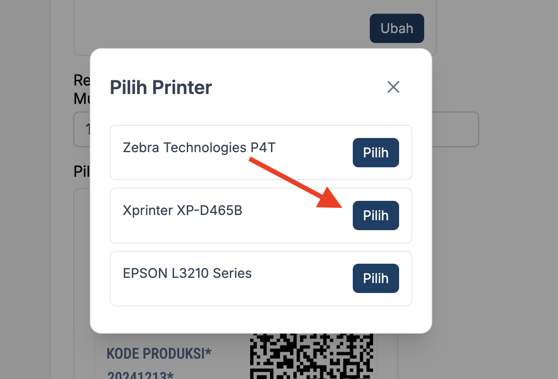Viewport: 558px width, 379px height.
Task: Click the QR code on the label preview
Action: [x=312, y=355]
